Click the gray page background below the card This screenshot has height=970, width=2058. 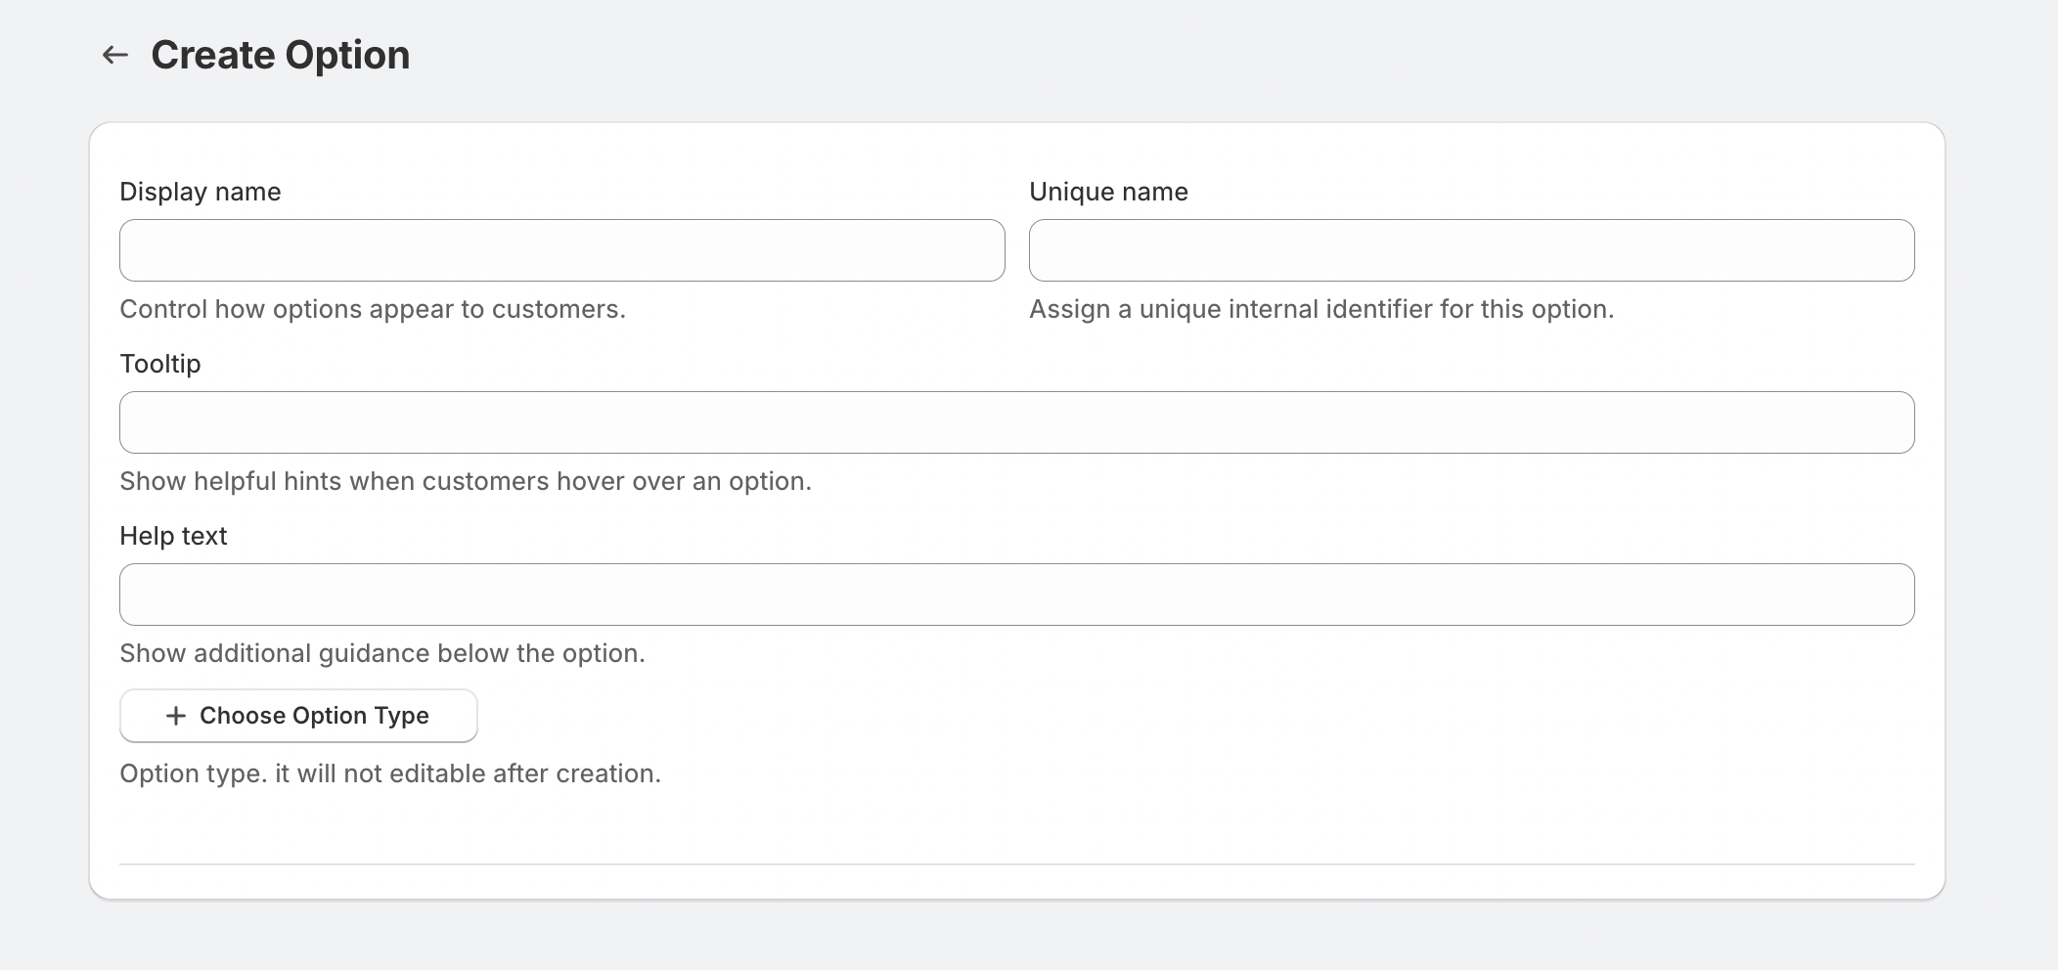click(1016, 937)
